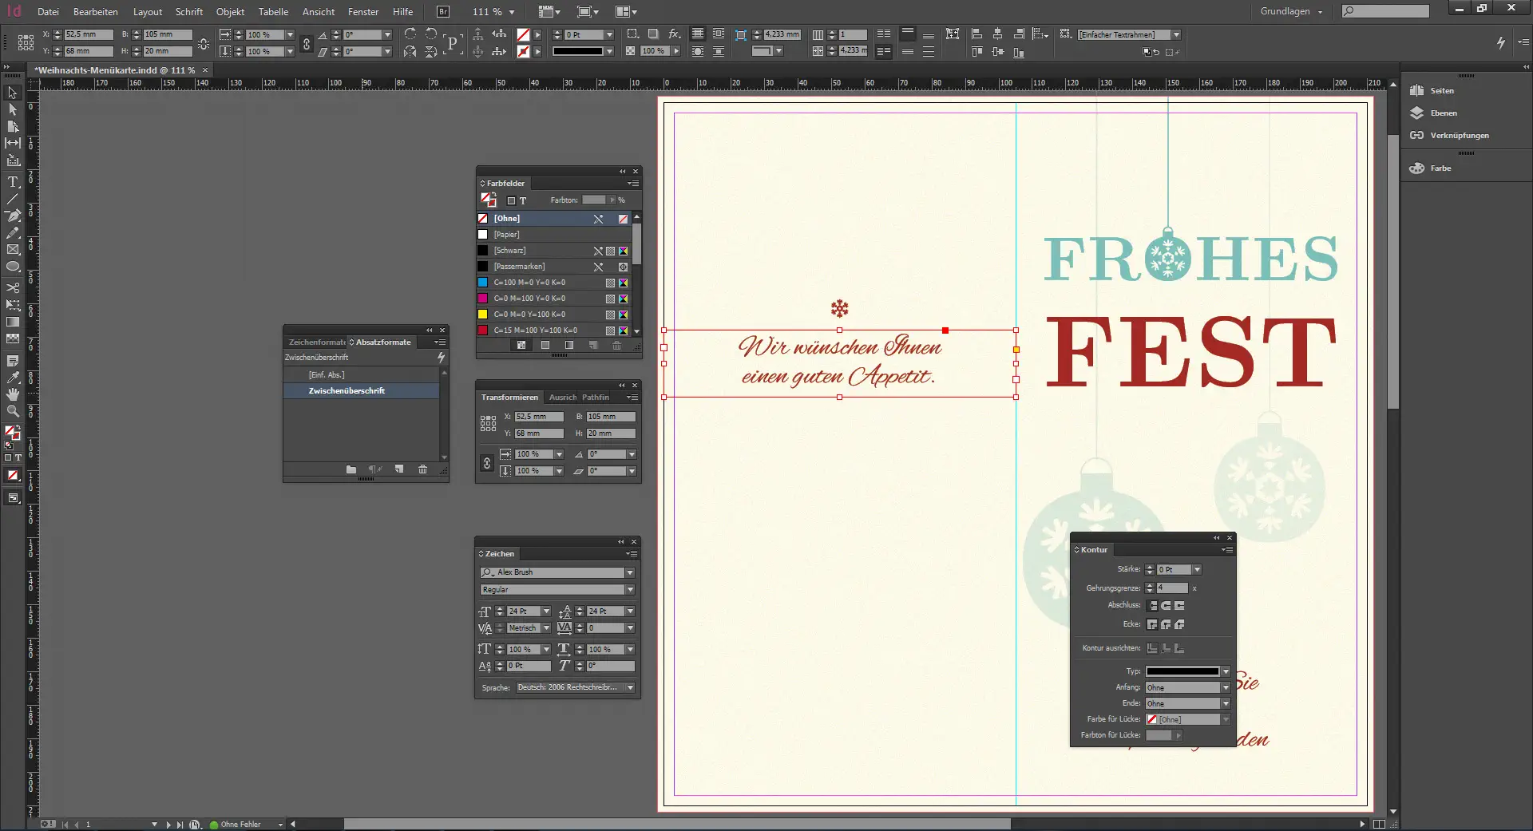Screen dimensions: 1533x831
Task: Toggle text formatting 'T' in Farbfelder panel
Action: (x=523, y=200)
